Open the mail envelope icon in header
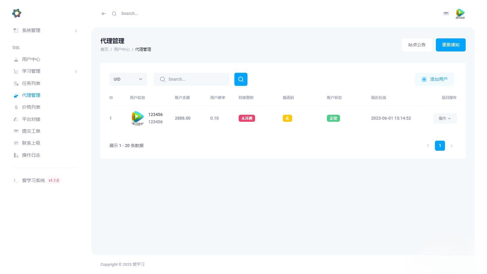Viewport: 487px width, 274px height. click(x=446, y=13)
